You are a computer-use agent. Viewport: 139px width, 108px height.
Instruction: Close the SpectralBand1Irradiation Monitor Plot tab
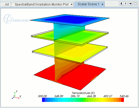pyautogui.click(x=72, y=4)
